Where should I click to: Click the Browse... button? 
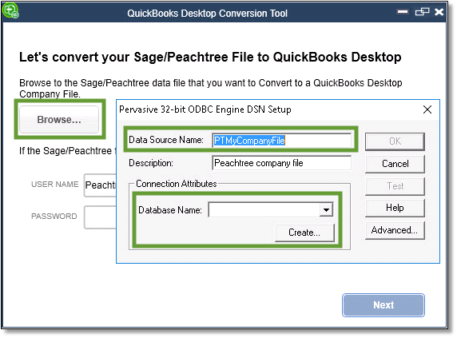(59, 120)
